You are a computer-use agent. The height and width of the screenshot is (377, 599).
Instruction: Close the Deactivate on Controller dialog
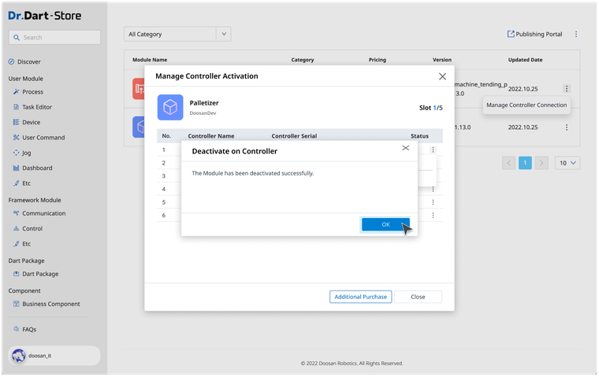(x=406, y=148)
